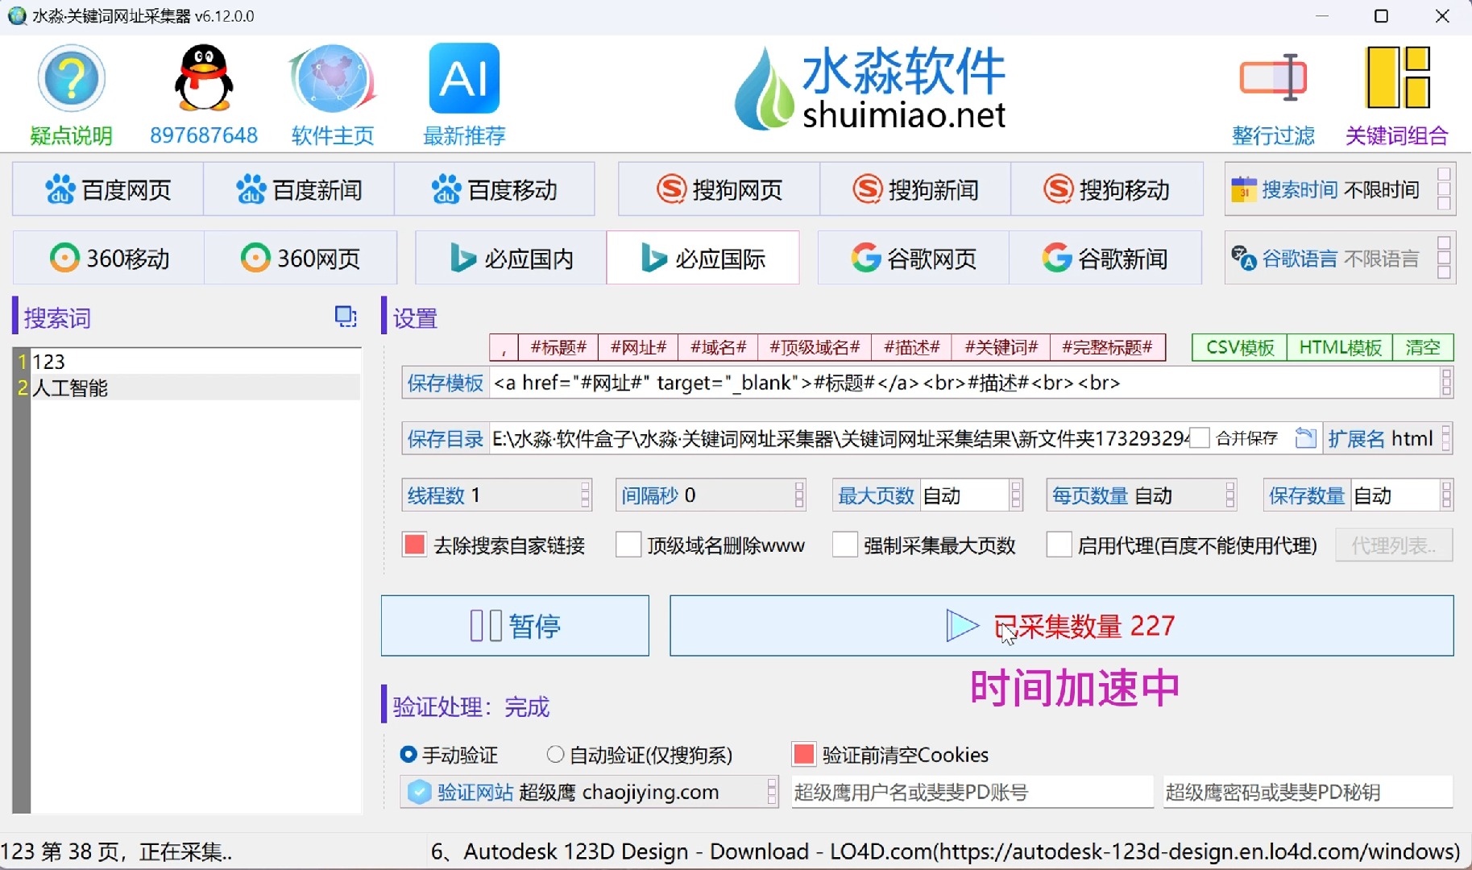Click the 超级鹰用户名 account field
The height and width of the screenshot is (870, 1472).
(972, 793)
